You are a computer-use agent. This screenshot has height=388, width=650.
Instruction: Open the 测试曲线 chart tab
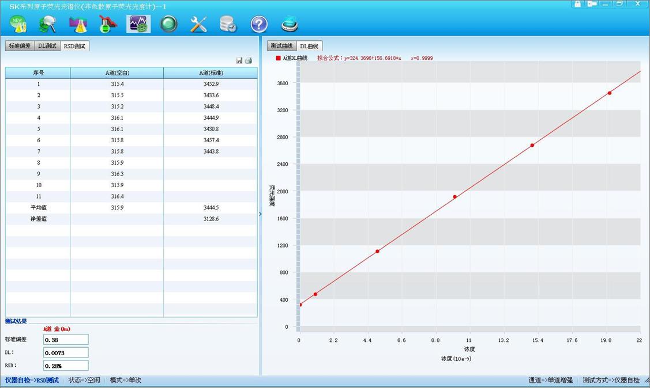click(281, 46)
